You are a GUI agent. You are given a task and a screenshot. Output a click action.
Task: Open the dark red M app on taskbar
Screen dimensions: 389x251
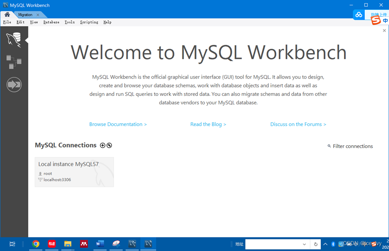click(84, 244)
